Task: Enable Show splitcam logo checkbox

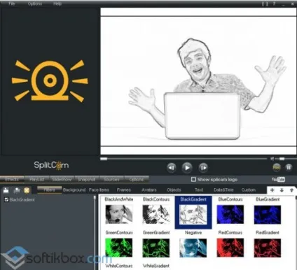Action: (x=193, y=179)
